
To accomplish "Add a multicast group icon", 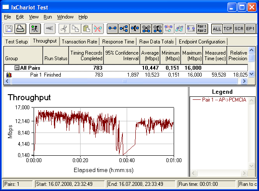I will (124, 29).
